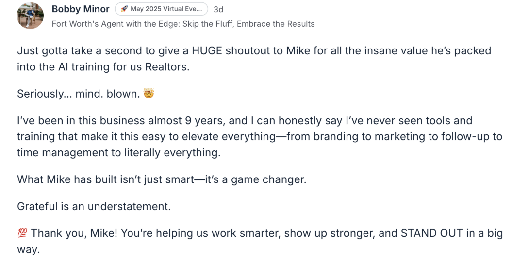This screenshot has height=261, width=529.
Task: Click the 3d post timestamp
Action: pyautogui.click(x=218, y=9)
